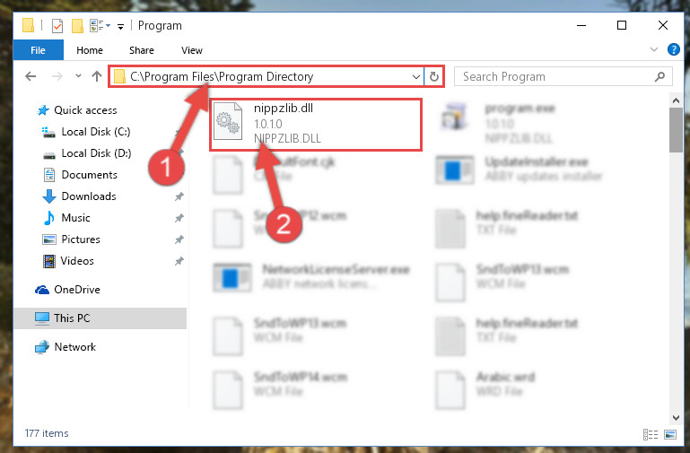Select Downloads in navigation pane
This screenshot has height=453, width=690.
[89, 196]
